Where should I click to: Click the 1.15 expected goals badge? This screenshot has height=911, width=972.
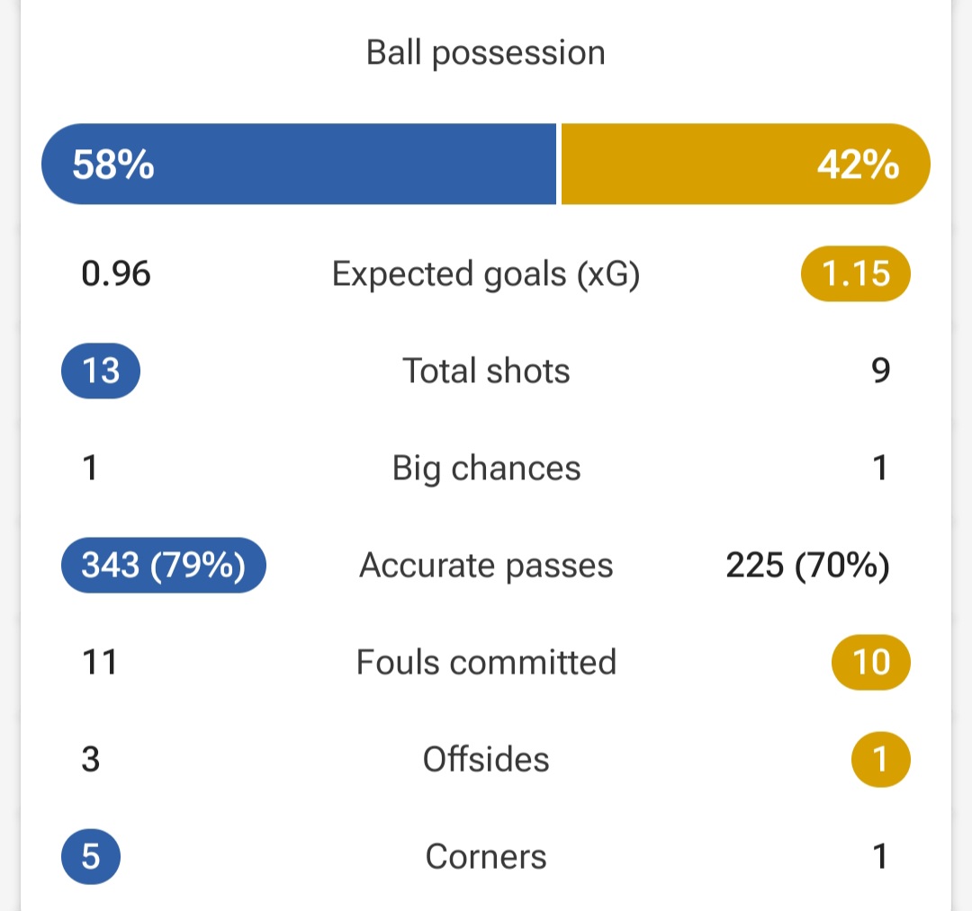[x=856, y=273]
